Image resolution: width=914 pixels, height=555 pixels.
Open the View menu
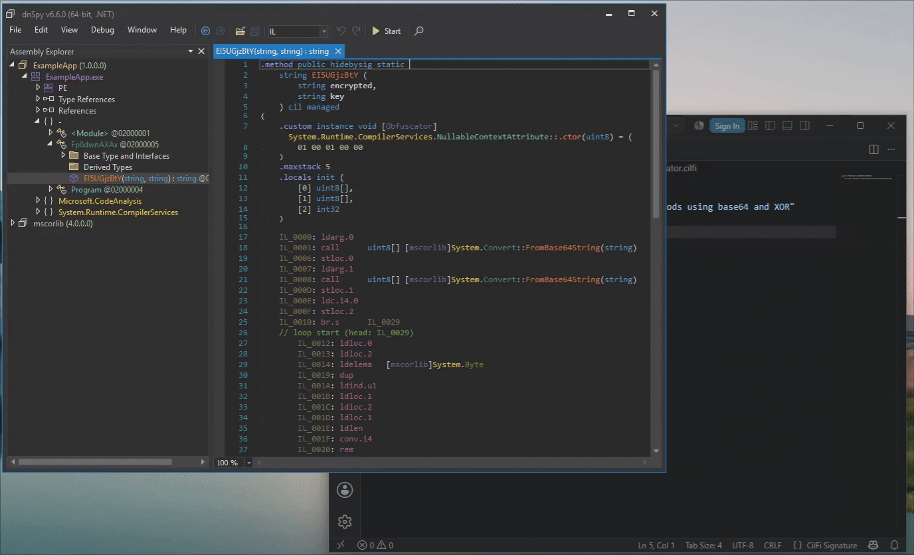pos(69,30)
